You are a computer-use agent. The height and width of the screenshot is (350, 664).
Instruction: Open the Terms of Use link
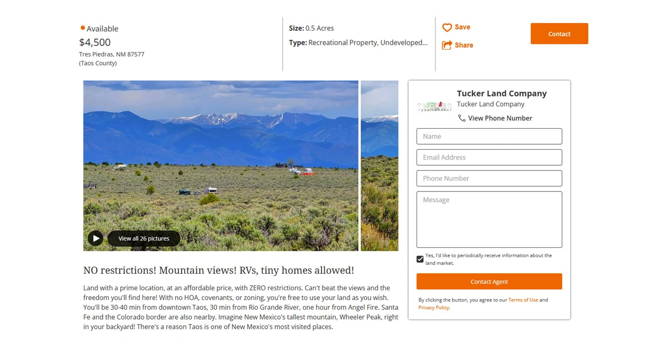[523, 300]
